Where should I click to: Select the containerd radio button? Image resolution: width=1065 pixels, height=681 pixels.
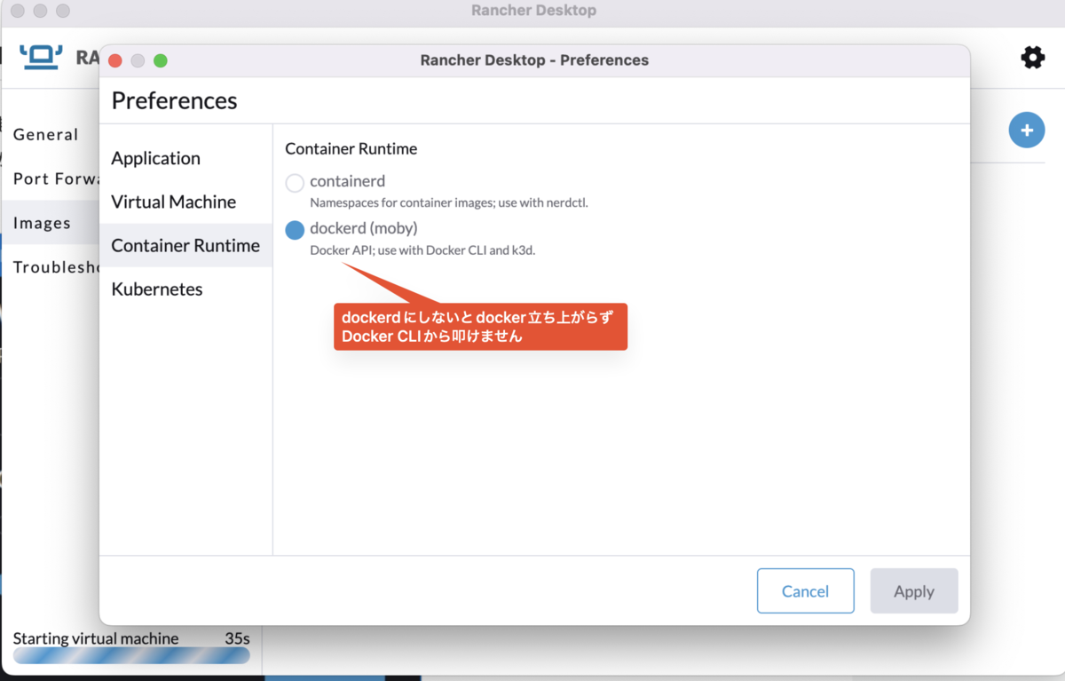tap(295, 183)
